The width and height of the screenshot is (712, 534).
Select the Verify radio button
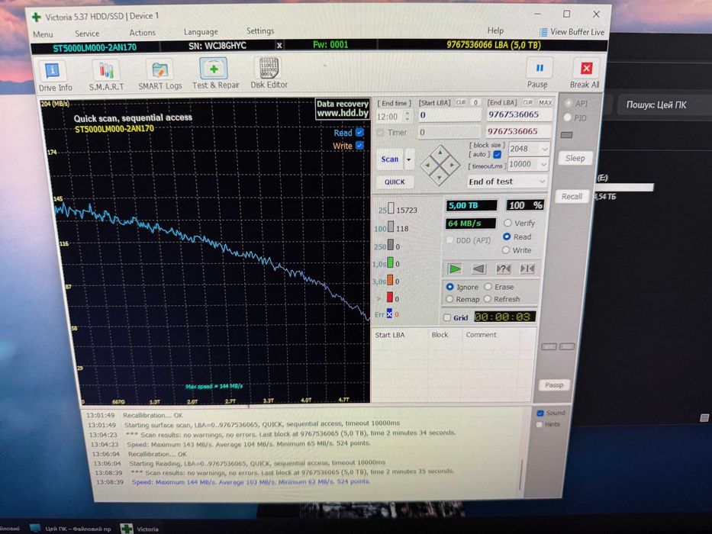tap(507, 223)
